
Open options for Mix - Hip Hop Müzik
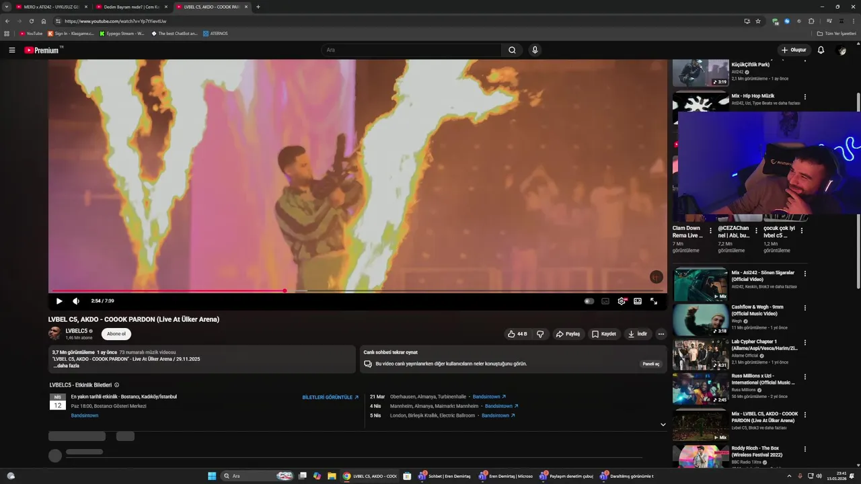(x=804, y=97)
